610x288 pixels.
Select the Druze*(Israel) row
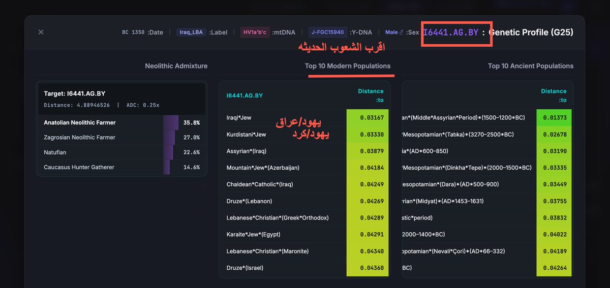point(304,268)
